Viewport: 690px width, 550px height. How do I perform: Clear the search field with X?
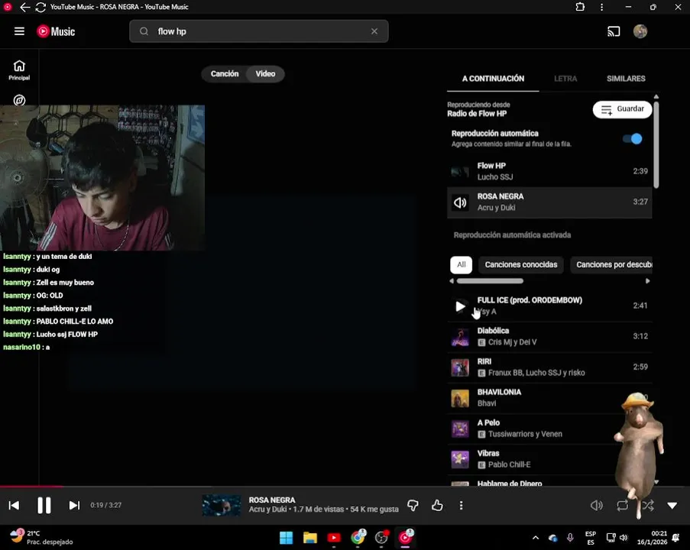[374, 31]
